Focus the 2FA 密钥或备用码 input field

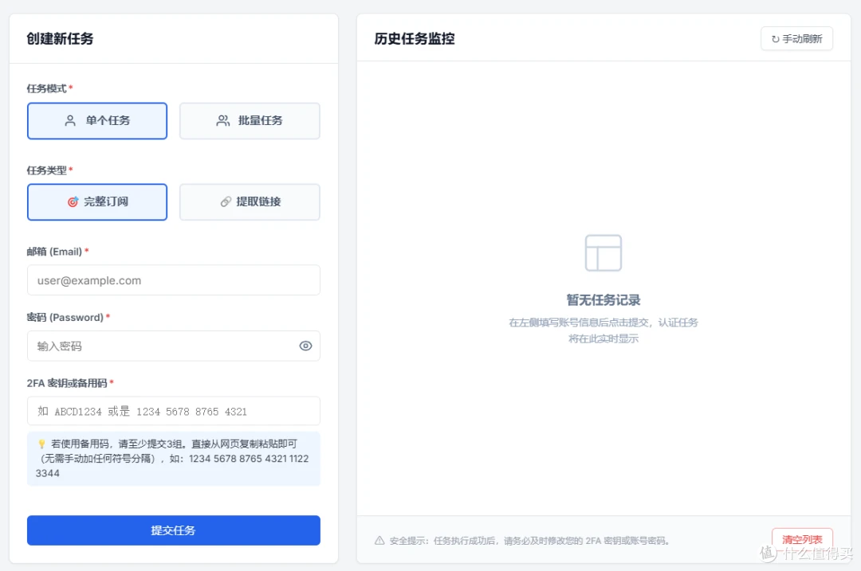pos(174,411)
